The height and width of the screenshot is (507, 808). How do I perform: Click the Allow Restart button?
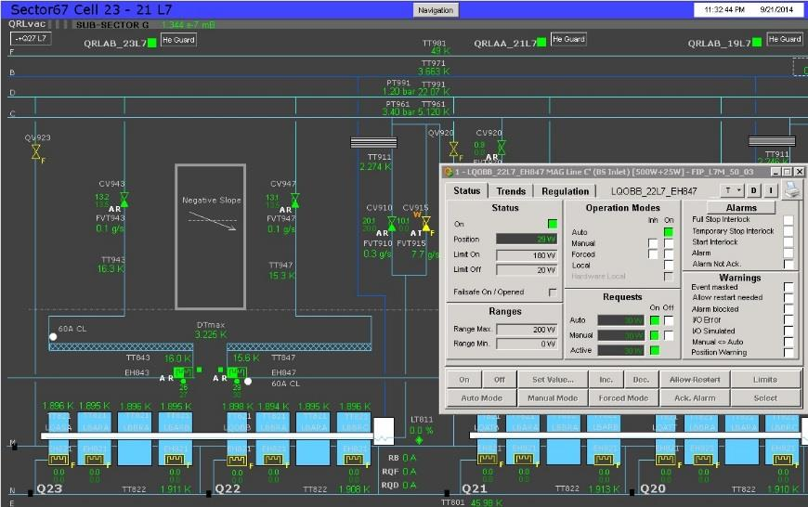(695, 380)
